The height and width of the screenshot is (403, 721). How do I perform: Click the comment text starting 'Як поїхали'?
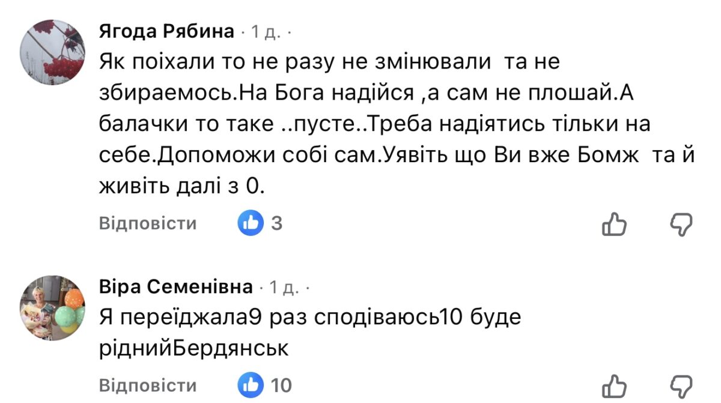329,62
